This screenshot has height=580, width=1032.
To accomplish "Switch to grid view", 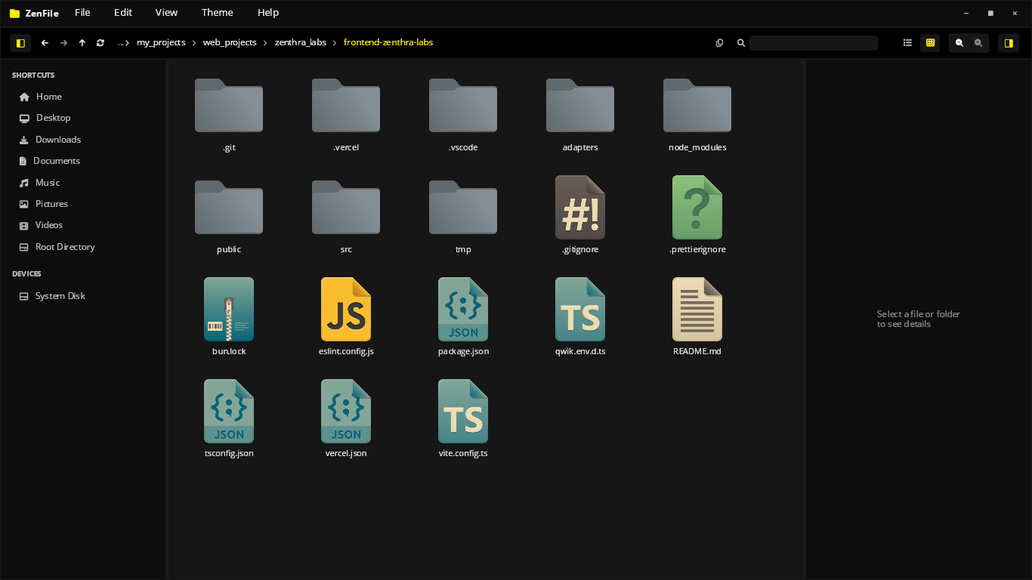I will 930,43.
